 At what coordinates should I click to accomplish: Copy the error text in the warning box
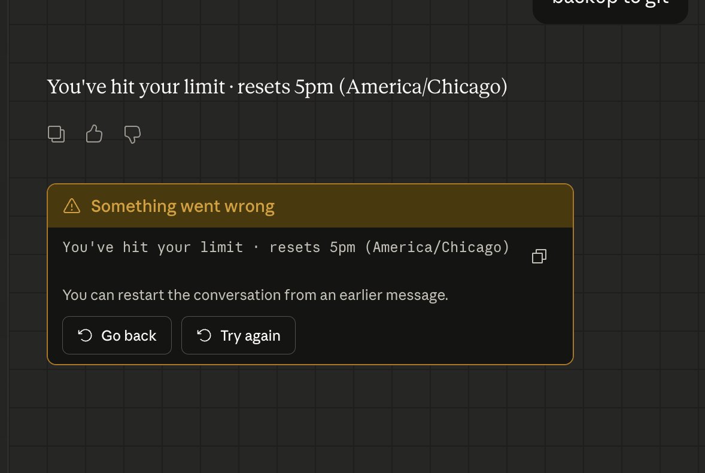(x=539, y=256)
